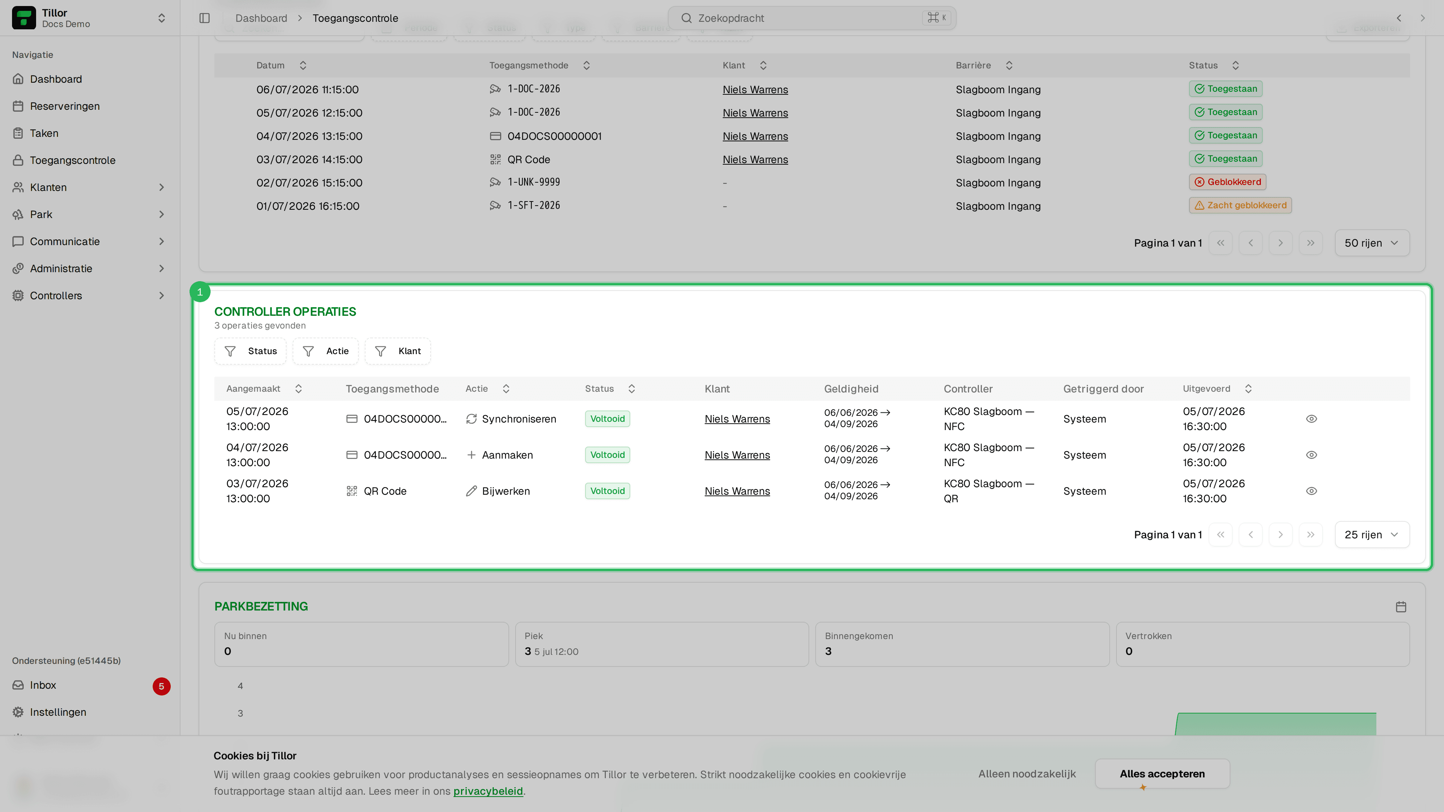This screenshot has height=812, width=1444.
Task: Click the red Inbox badge showing 5
Action: click(161, 686)
